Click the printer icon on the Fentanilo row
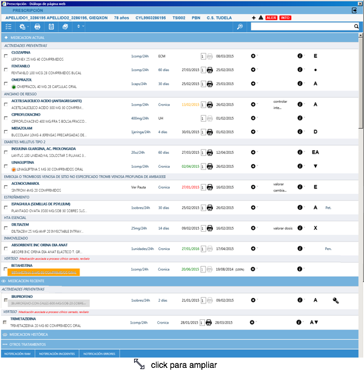 pos(210,70)
